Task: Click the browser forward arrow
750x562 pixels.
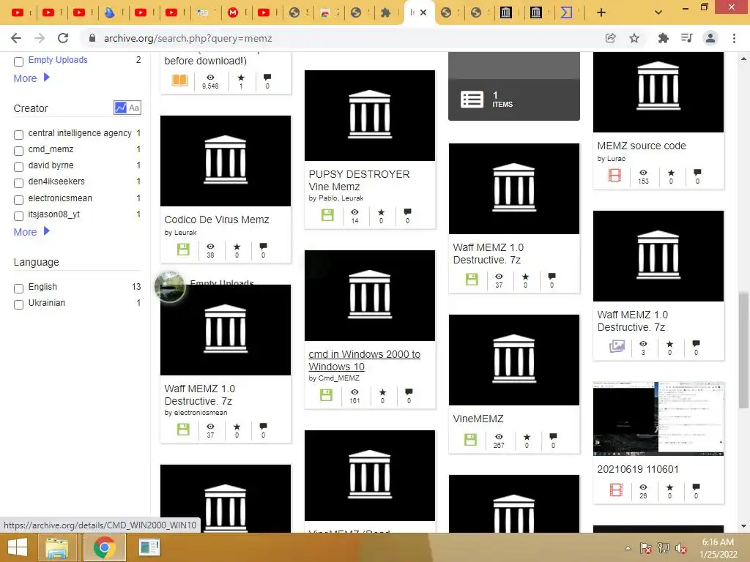Action: tap(40, 38)
